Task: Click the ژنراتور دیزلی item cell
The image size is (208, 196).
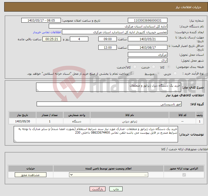Action: (129, 121)
